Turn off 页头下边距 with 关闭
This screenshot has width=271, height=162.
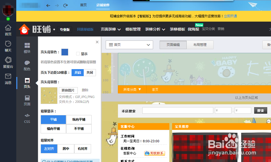90,73
